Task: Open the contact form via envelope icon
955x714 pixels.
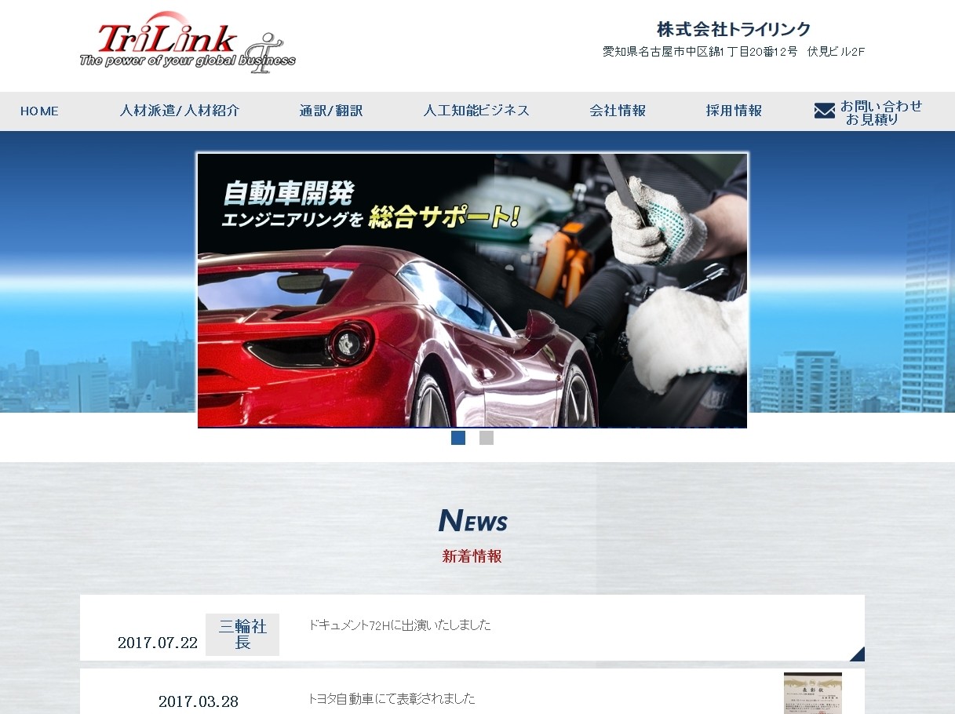Action: [824, 111]
